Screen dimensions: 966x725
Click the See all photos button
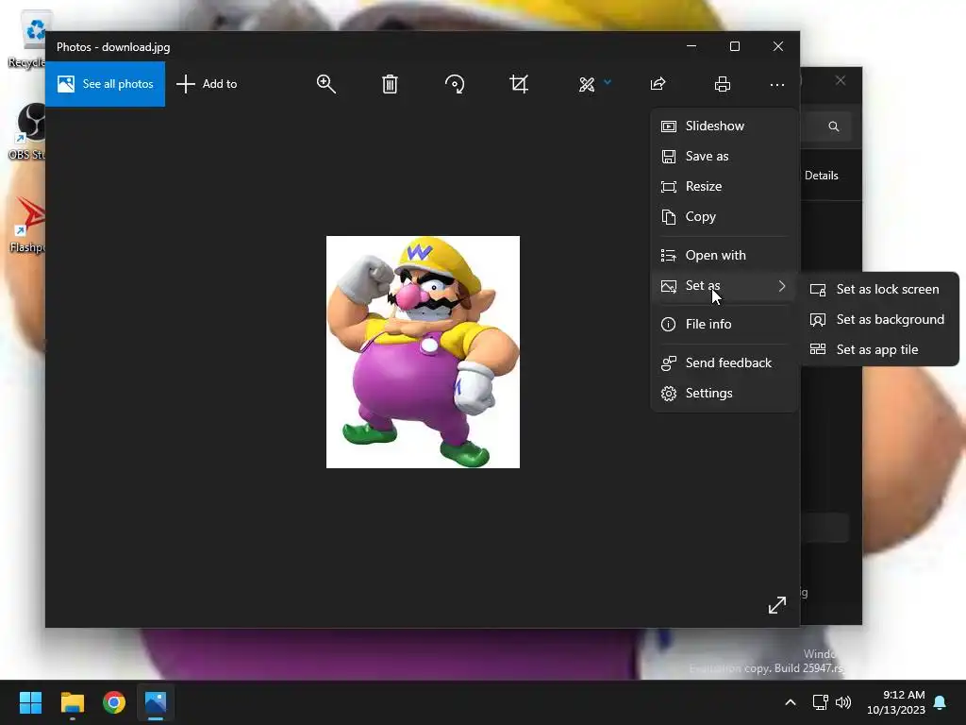point(105,84)
